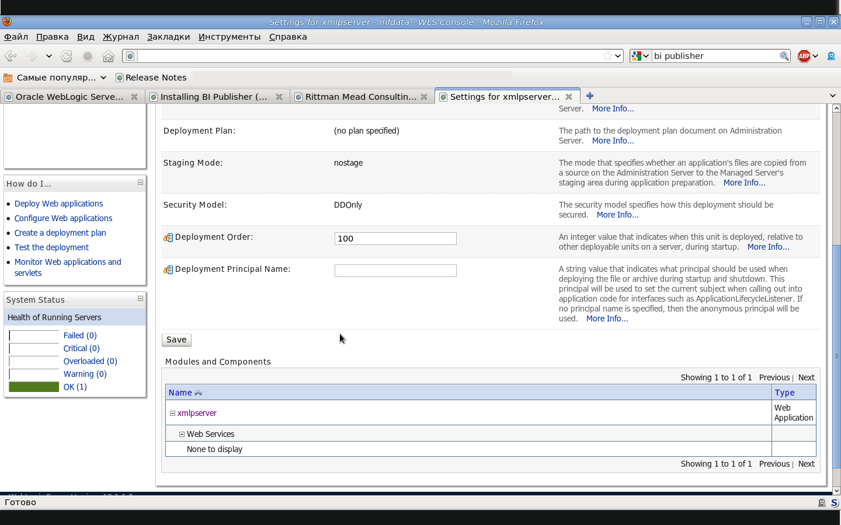Open the search engine selector dropdown
Screen dimensions: 841x525
tap(641, 56)
